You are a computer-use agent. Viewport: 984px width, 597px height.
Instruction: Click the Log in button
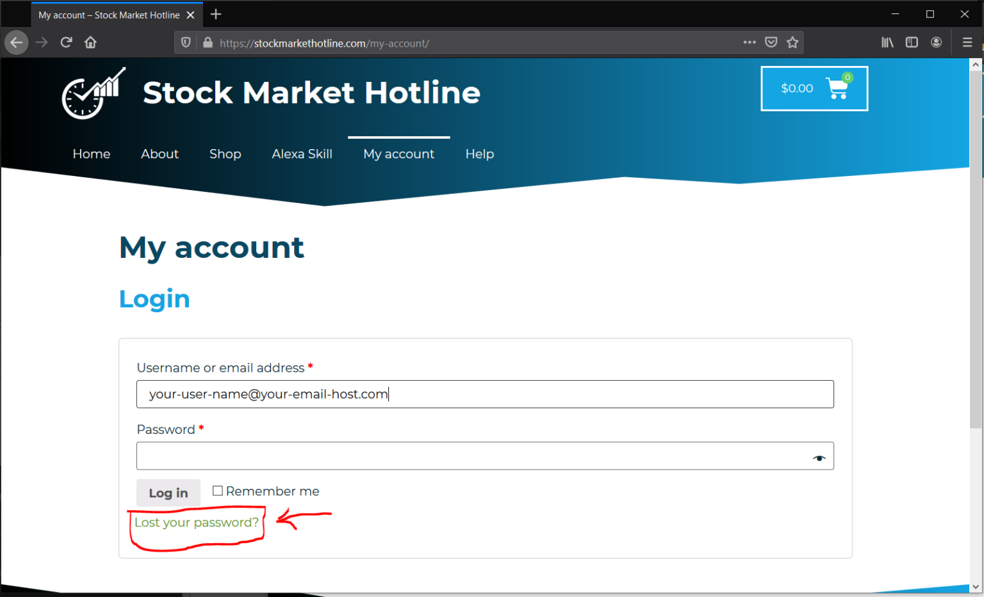[x=168, y=493]
